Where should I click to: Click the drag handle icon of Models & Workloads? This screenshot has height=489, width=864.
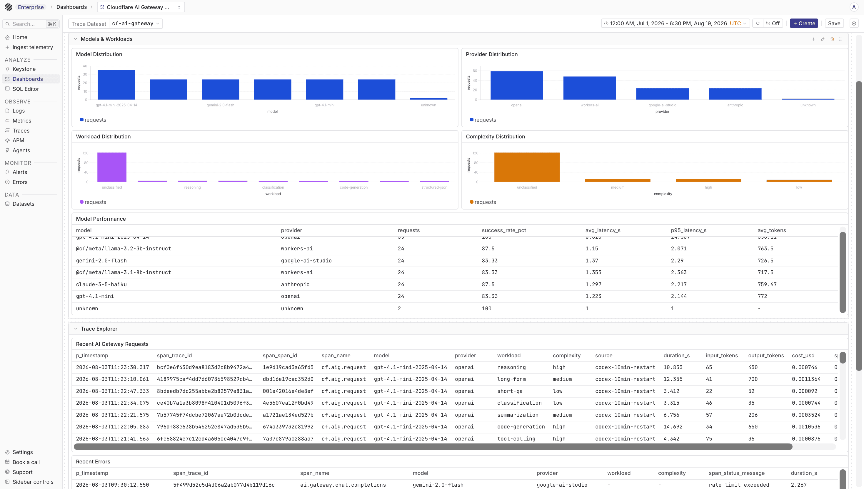click(x=840, y=39)
